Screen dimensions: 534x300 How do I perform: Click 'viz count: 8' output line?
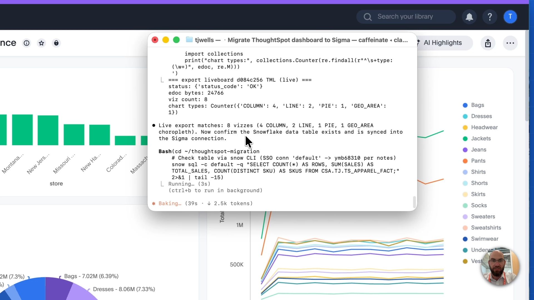pos(188,99)
